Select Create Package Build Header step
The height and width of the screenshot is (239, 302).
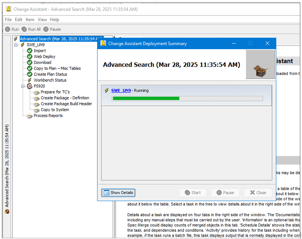(66, 104)
